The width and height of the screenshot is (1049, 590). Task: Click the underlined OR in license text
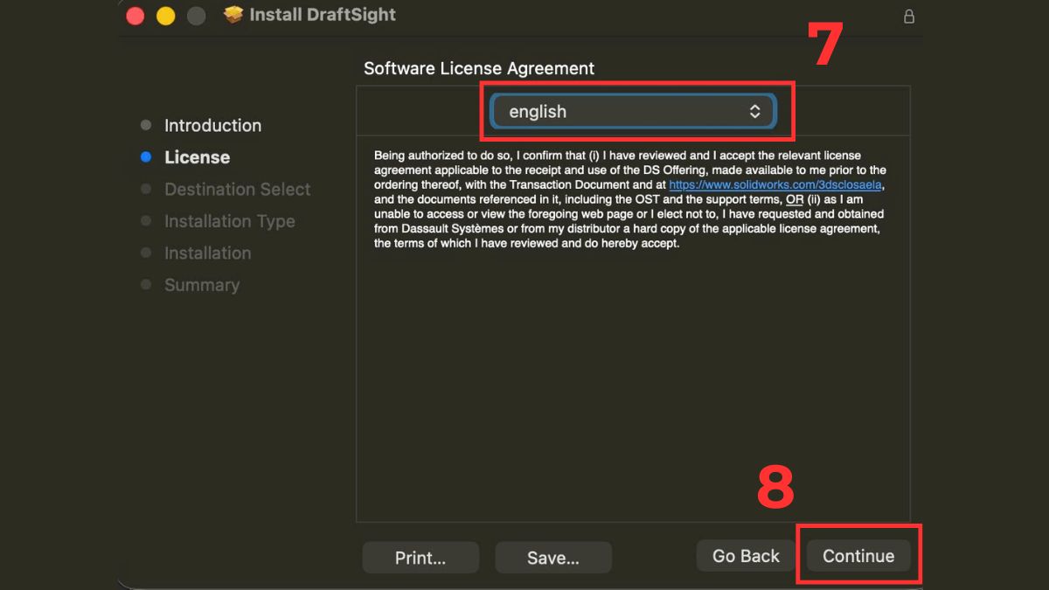point(795,199)
